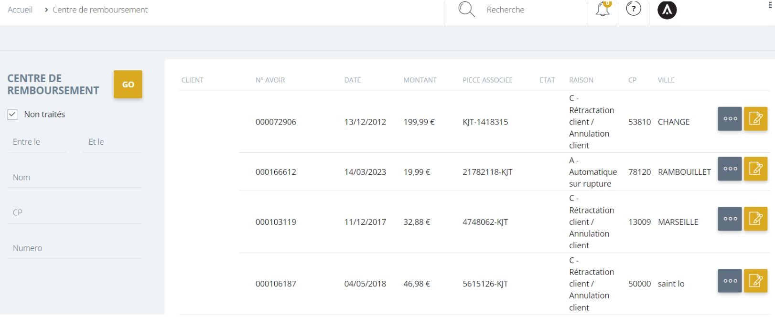Select associated piece 21782118-KJT
Screen dimensions: 775x318
487,172
